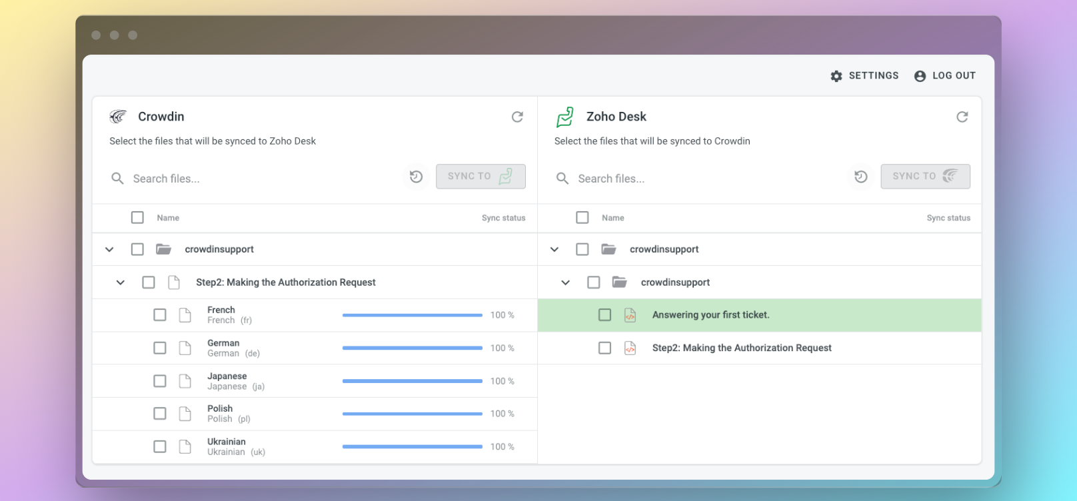Click the Crowdin logo icon
Screen dimensions: 1077x501
(118, 117)
